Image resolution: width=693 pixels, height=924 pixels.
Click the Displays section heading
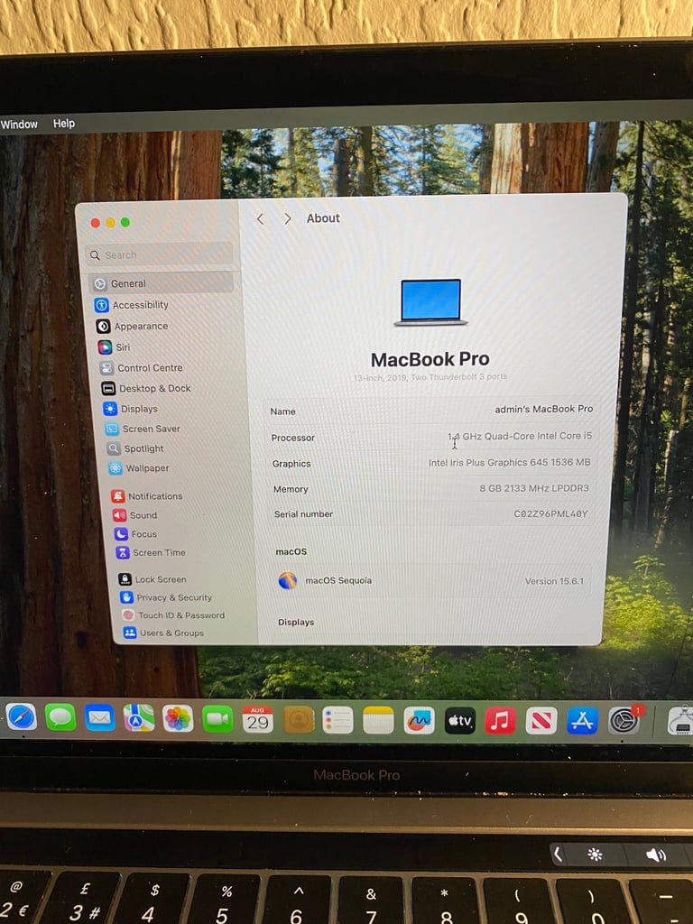(x=296, y=622)
